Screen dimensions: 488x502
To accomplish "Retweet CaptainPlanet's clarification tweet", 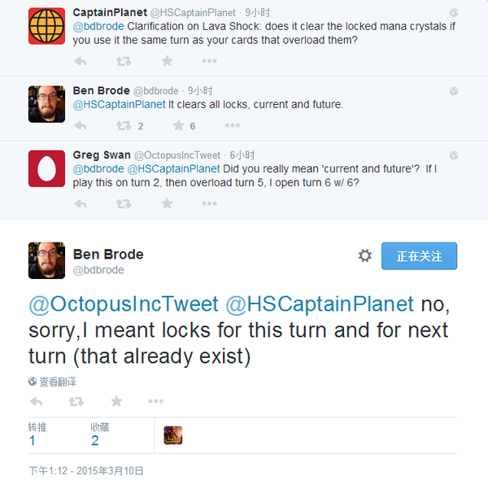I will point(124,61).
